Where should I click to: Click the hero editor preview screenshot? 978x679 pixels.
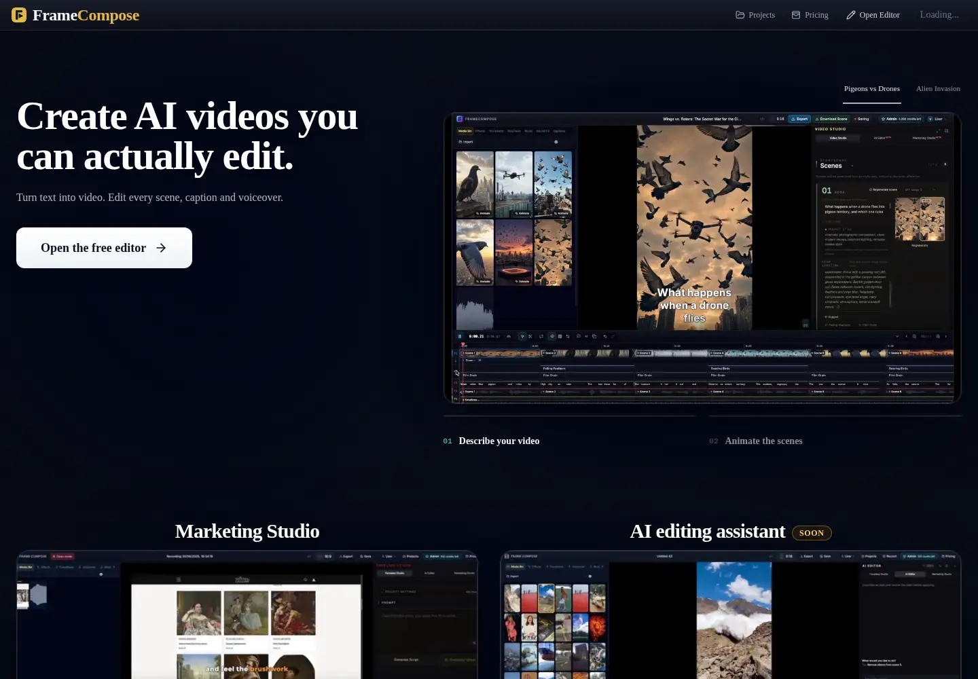(702, 257)
